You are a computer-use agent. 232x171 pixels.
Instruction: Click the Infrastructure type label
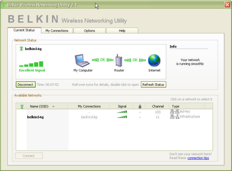point(190,117)
